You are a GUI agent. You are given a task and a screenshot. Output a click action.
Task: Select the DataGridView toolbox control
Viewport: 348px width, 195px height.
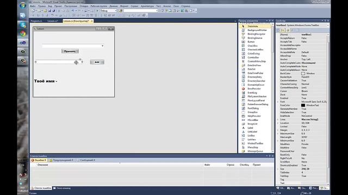(255, 66)
